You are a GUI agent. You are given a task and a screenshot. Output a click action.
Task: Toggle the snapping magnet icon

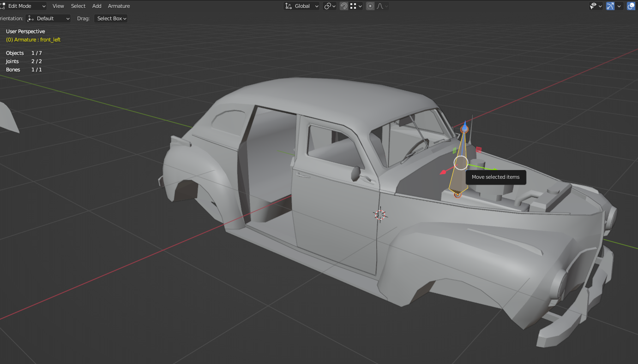pos(344,6)
